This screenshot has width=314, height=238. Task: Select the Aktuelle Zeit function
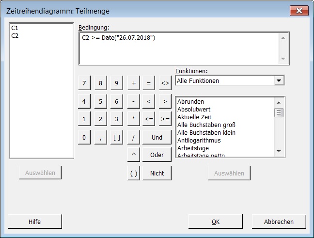194,117
